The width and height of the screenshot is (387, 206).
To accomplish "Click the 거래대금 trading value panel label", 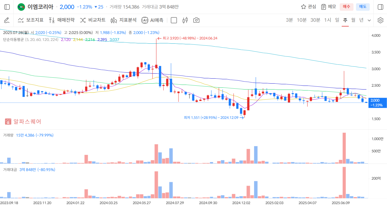I will [x=10, y=170].
